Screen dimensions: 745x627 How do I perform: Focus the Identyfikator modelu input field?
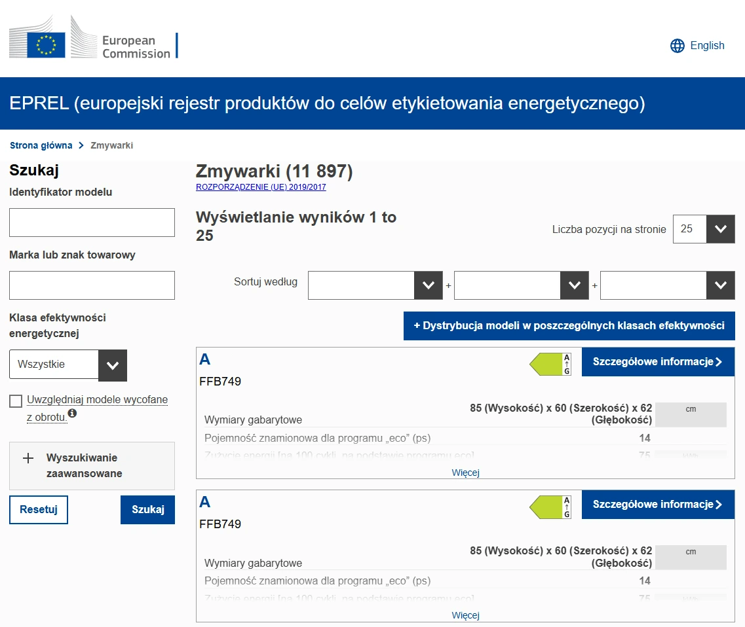tap(92, 222)
